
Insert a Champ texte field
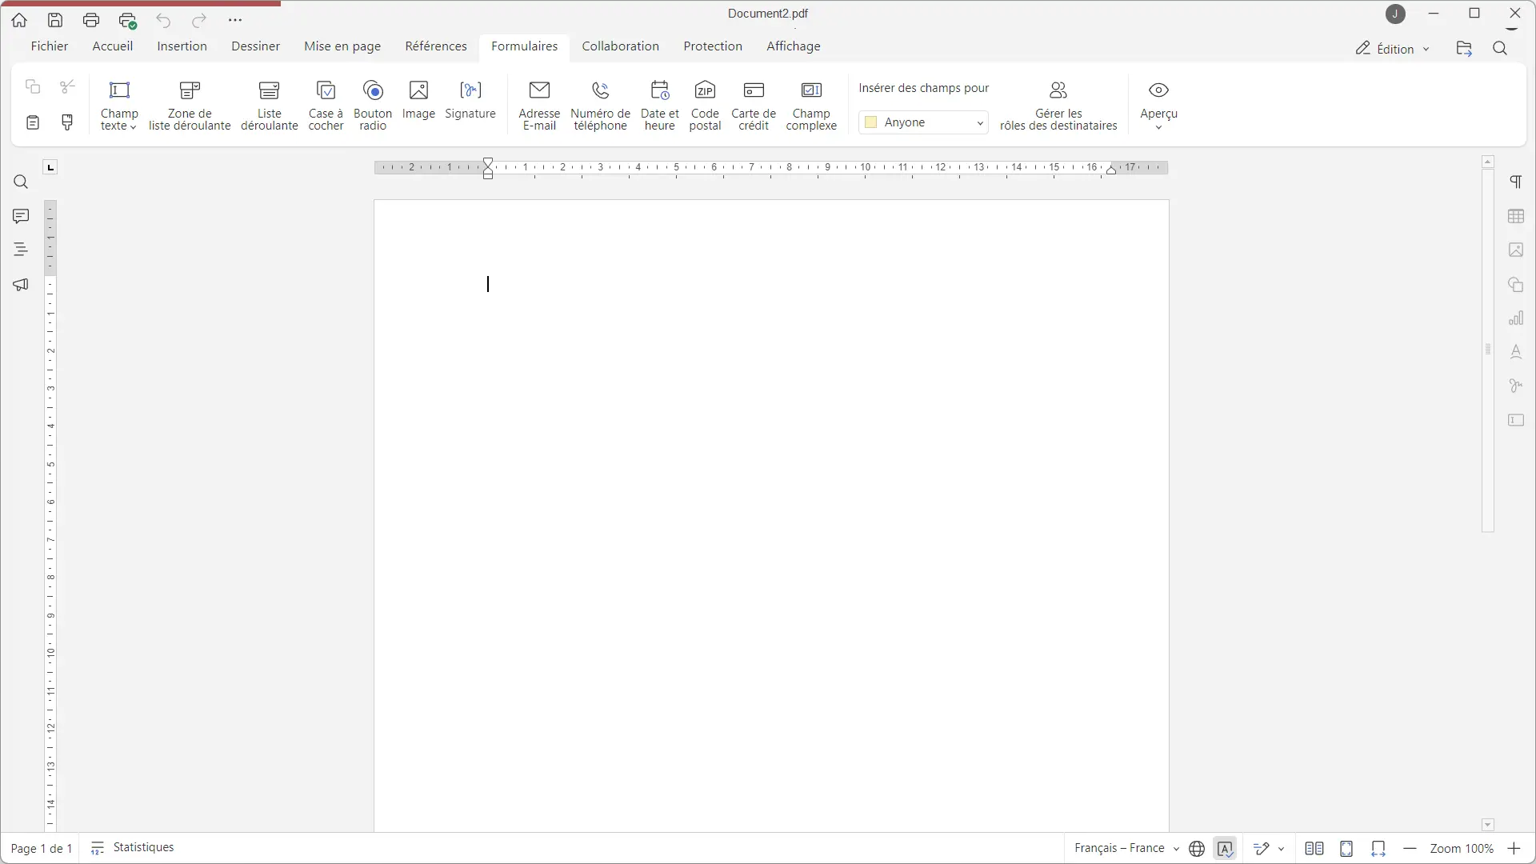click(119, 105)
